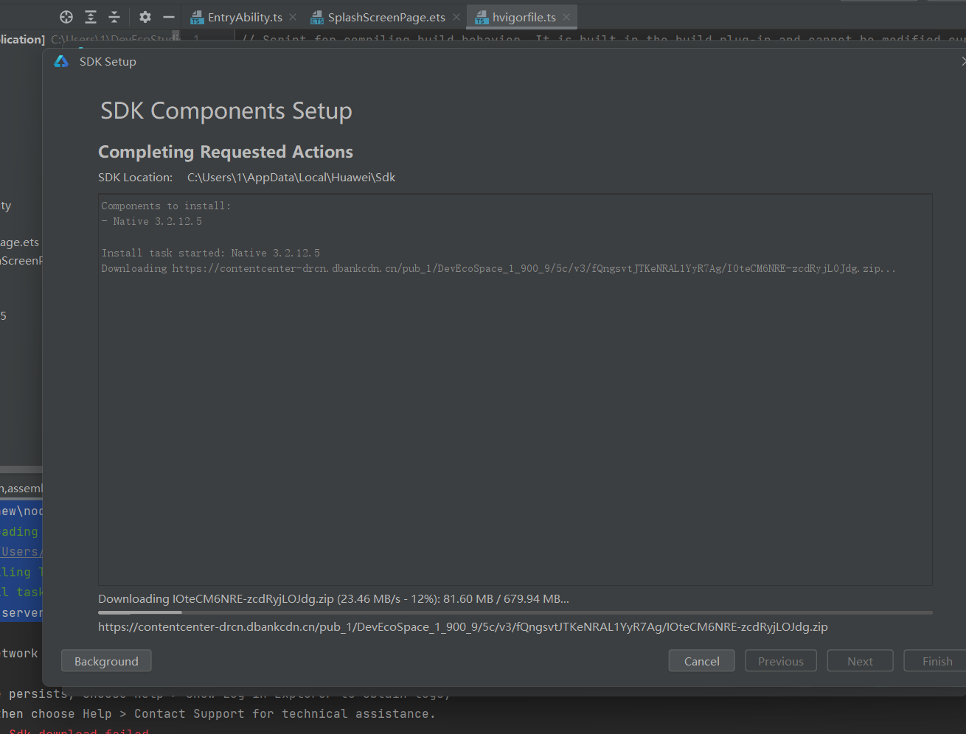Viewport: 966px width, 734px height.
Task: Switch to the SplashScreenPage.ets editor tab
Action: coord(386,18)
